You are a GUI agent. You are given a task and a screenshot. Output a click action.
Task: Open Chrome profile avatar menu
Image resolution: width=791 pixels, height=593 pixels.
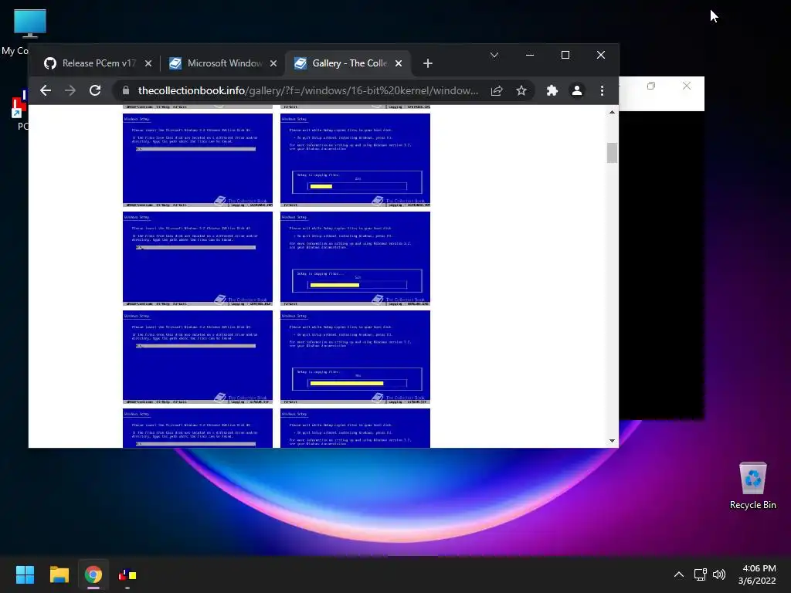576,91
